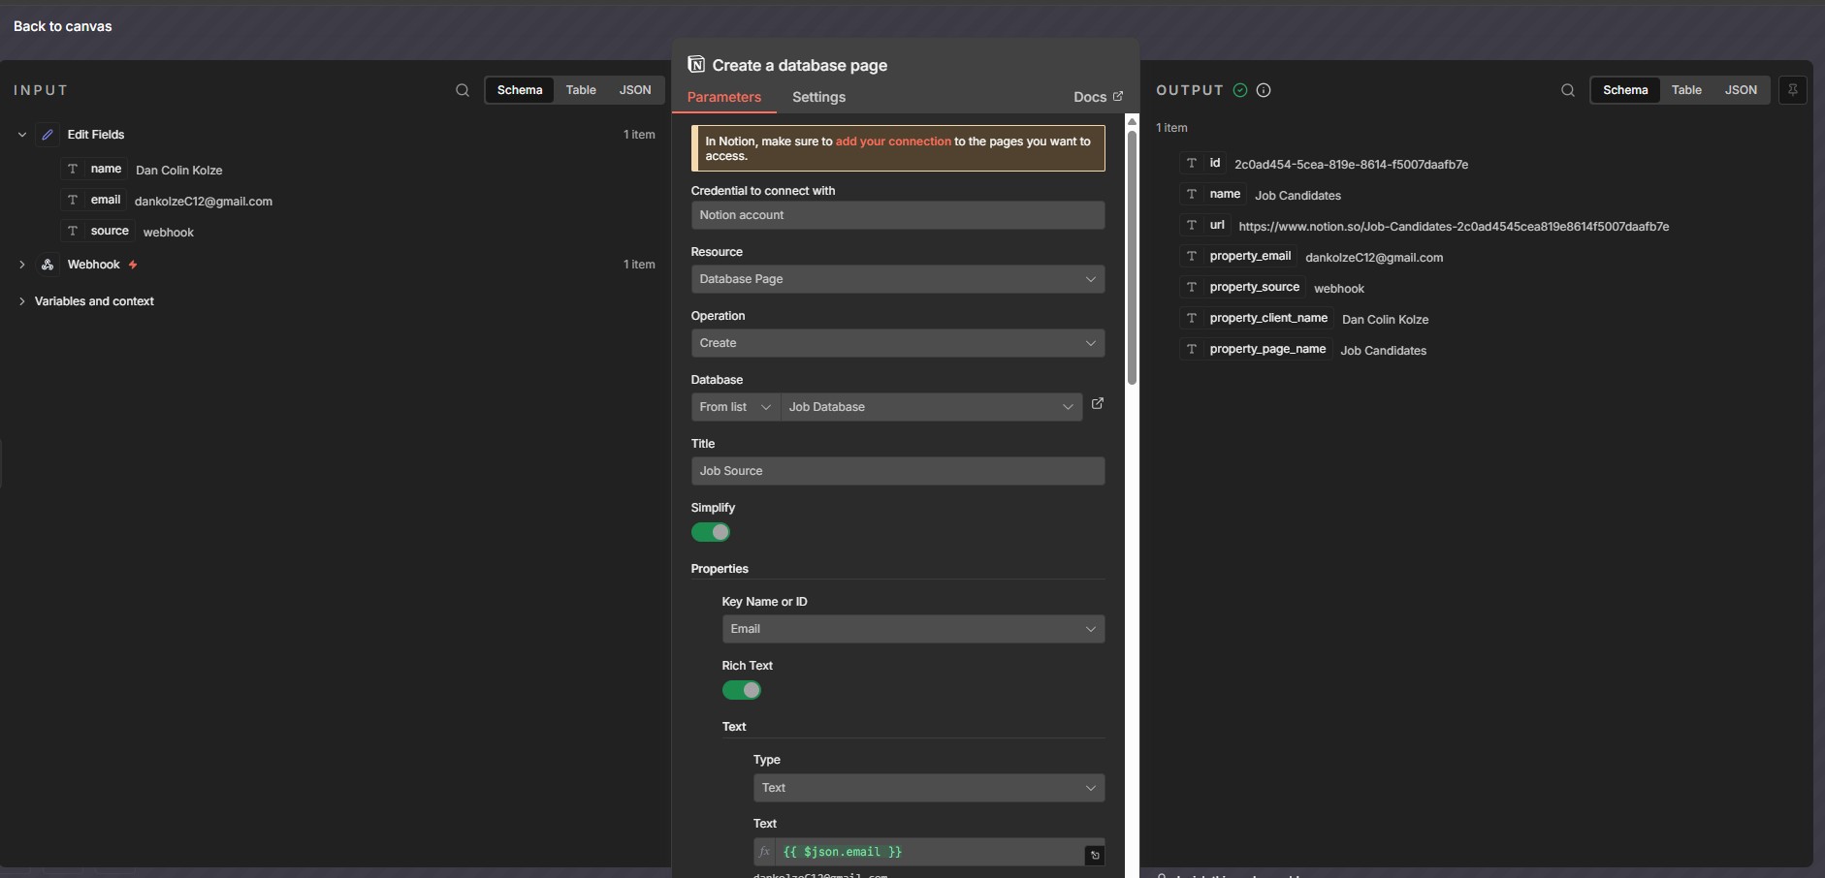
Task: Switch to the Settings tab
Action: tap(818, 97)
